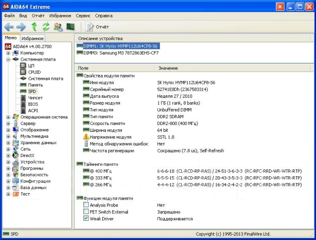The height and width of the screenshot is (240, 316).
Task: Select DIMM3: Samsung M3 78T2863EHS-CF7 device
Action: coord(118,53)
